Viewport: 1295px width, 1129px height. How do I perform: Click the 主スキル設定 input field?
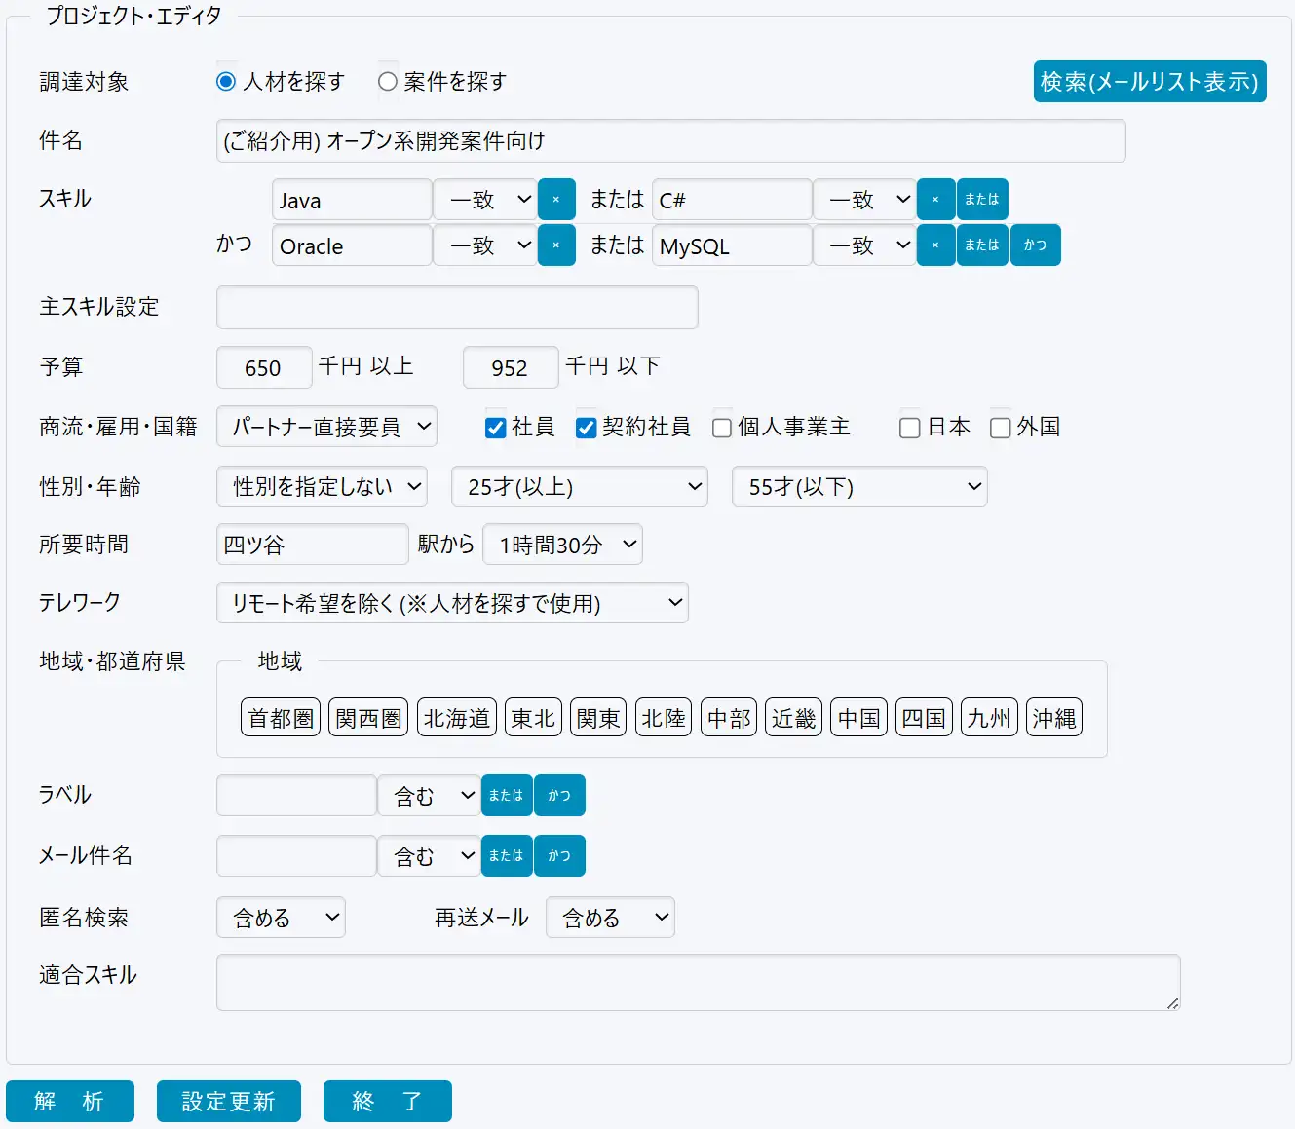tap(457, 308)
